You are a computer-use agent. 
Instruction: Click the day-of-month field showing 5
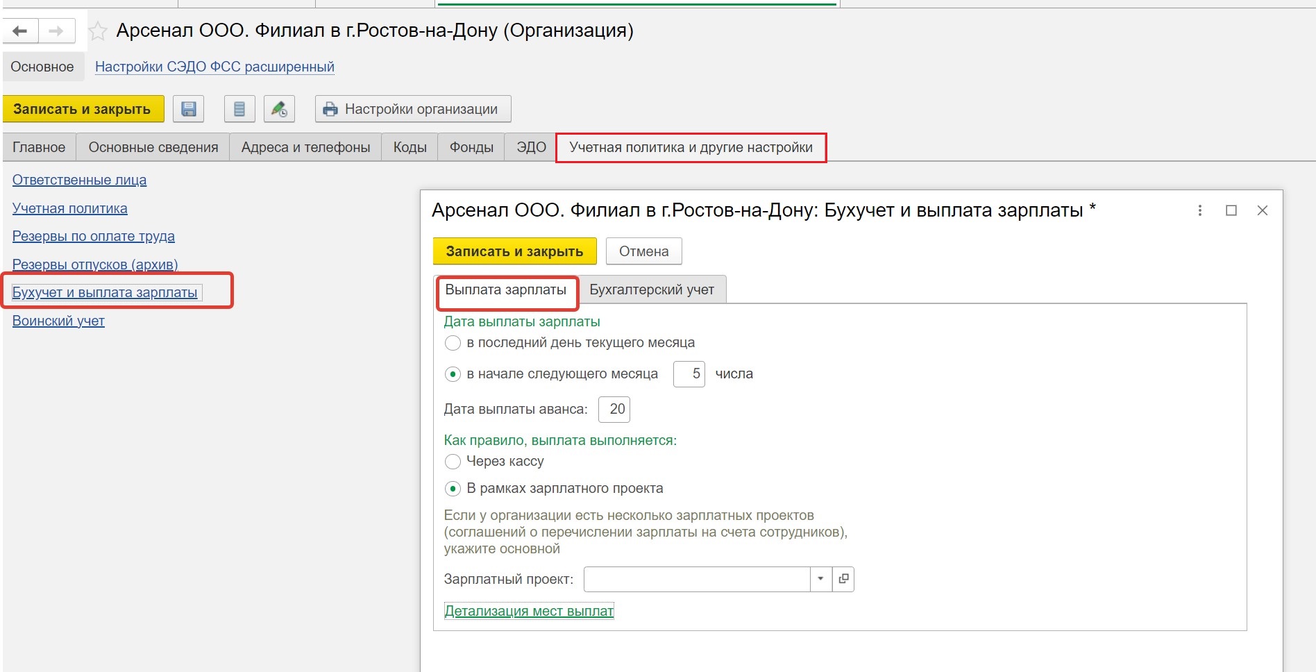click(x=689, y=374)
